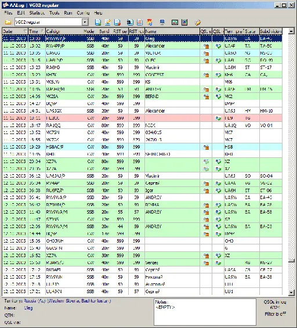Click the add new QSO document icon
This screenshot has width=297, height=328.
[98, 22]
